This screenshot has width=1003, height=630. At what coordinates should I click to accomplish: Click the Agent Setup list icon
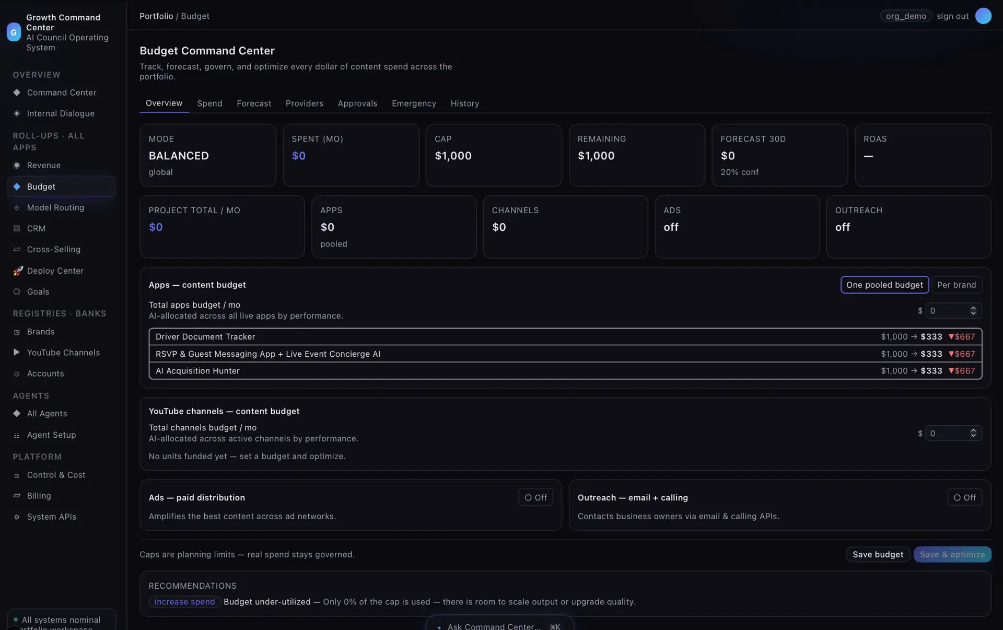coord(17,435)
